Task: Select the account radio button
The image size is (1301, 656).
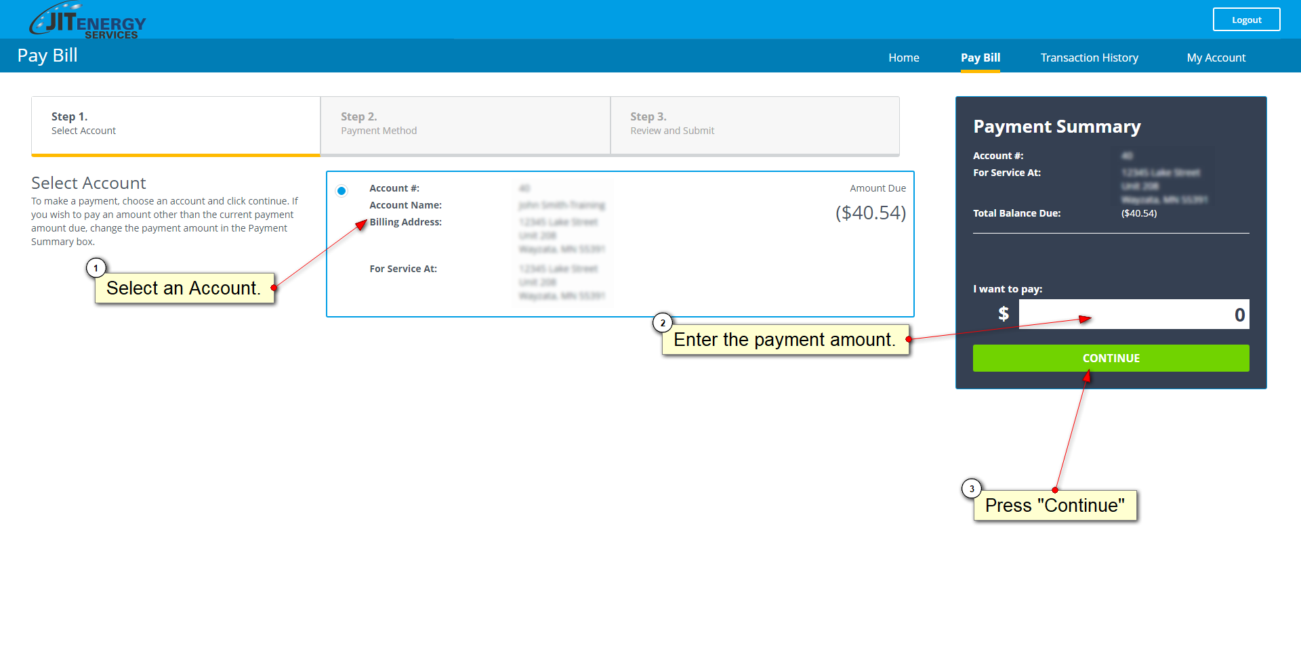Action: (x=342, y=191)
